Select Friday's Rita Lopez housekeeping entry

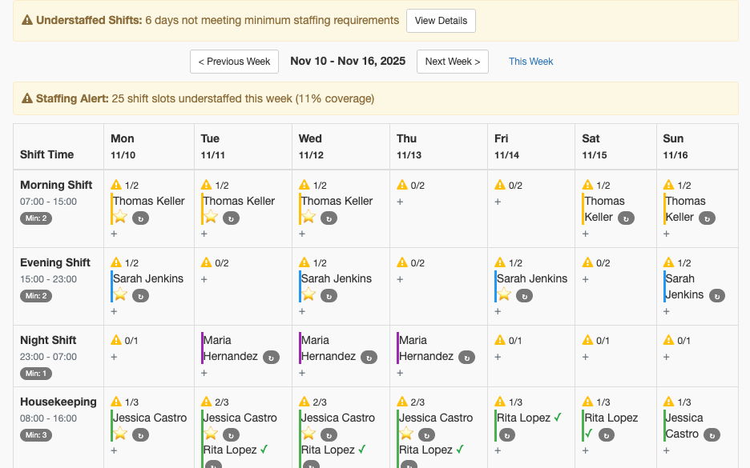(x=523, y=418)
